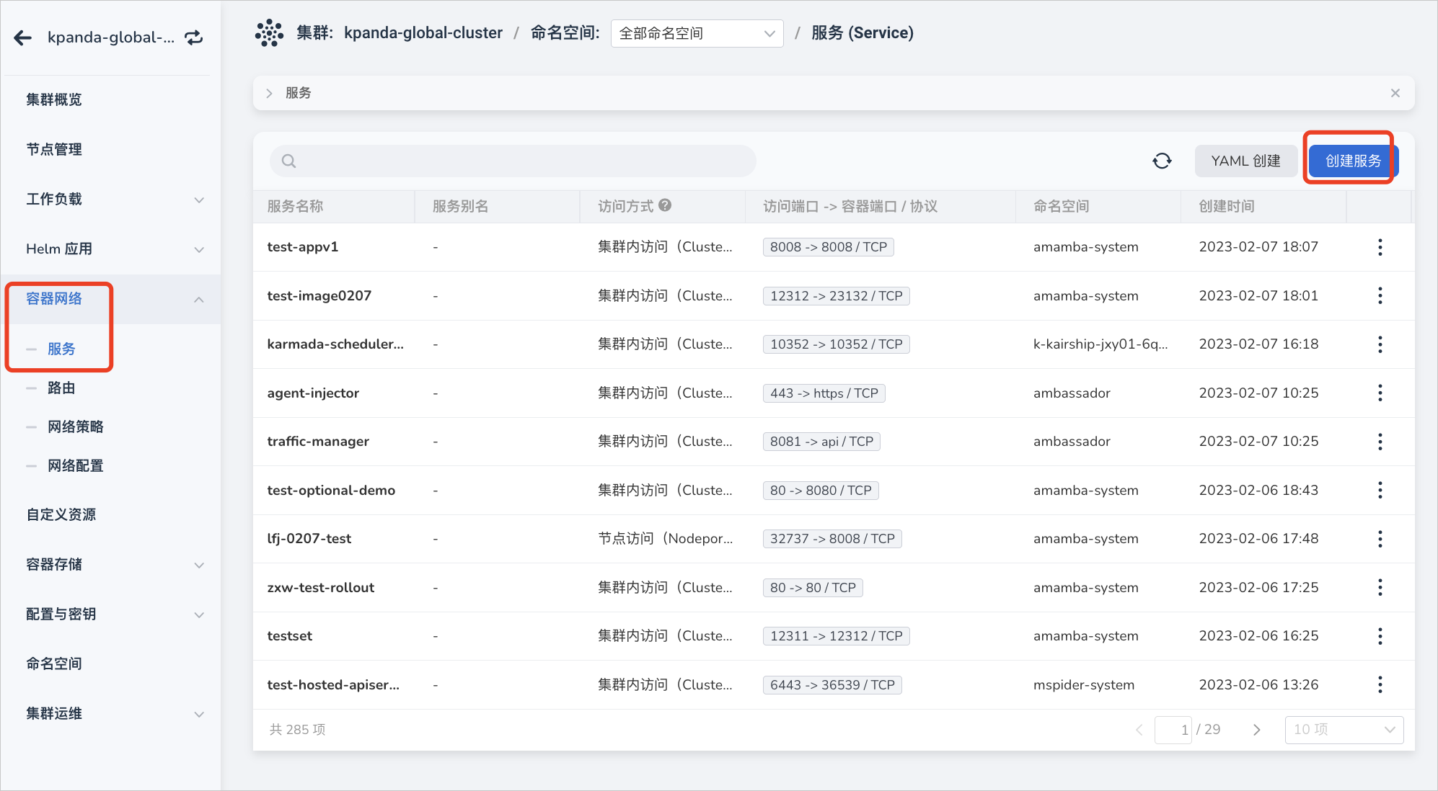
Task: Select the 路由 submenu item
Action: pyautogui.click(x=61, y=388)
